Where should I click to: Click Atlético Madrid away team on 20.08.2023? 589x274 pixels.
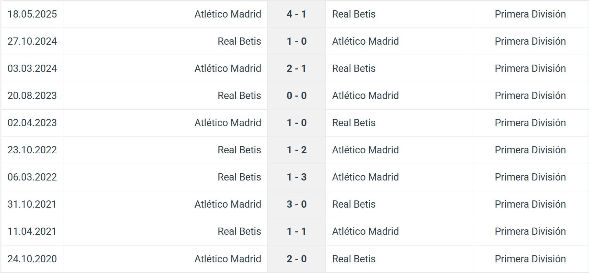[365, 96]
